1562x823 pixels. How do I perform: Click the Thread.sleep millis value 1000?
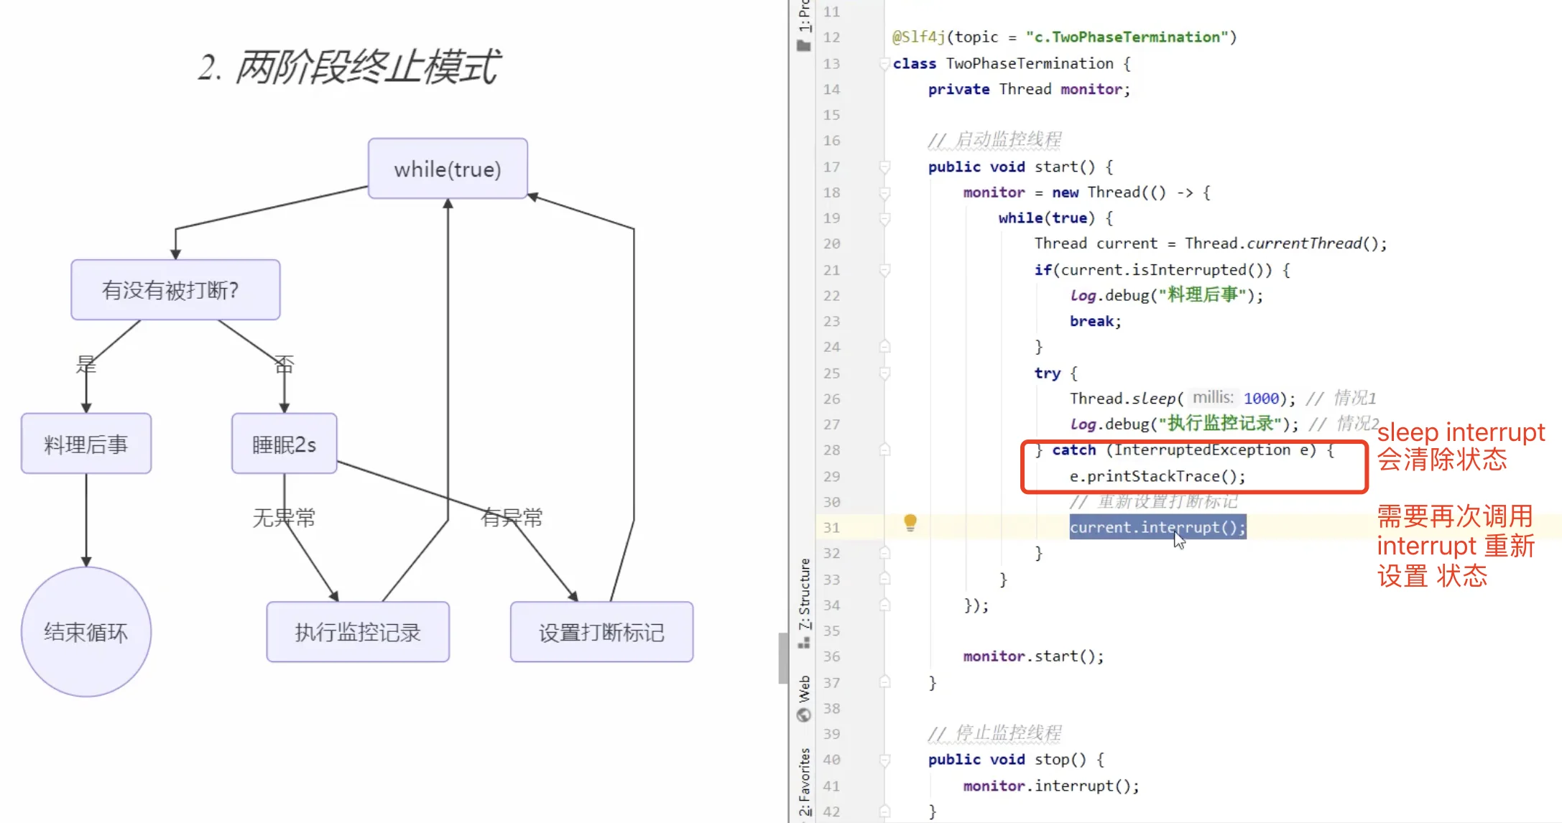coord(1261,399)
